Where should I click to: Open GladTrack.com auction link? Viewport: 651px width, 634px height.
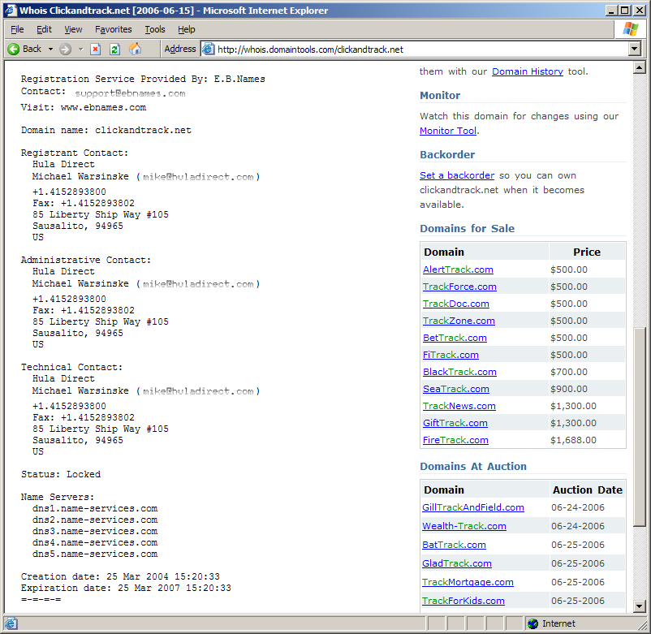457,563
